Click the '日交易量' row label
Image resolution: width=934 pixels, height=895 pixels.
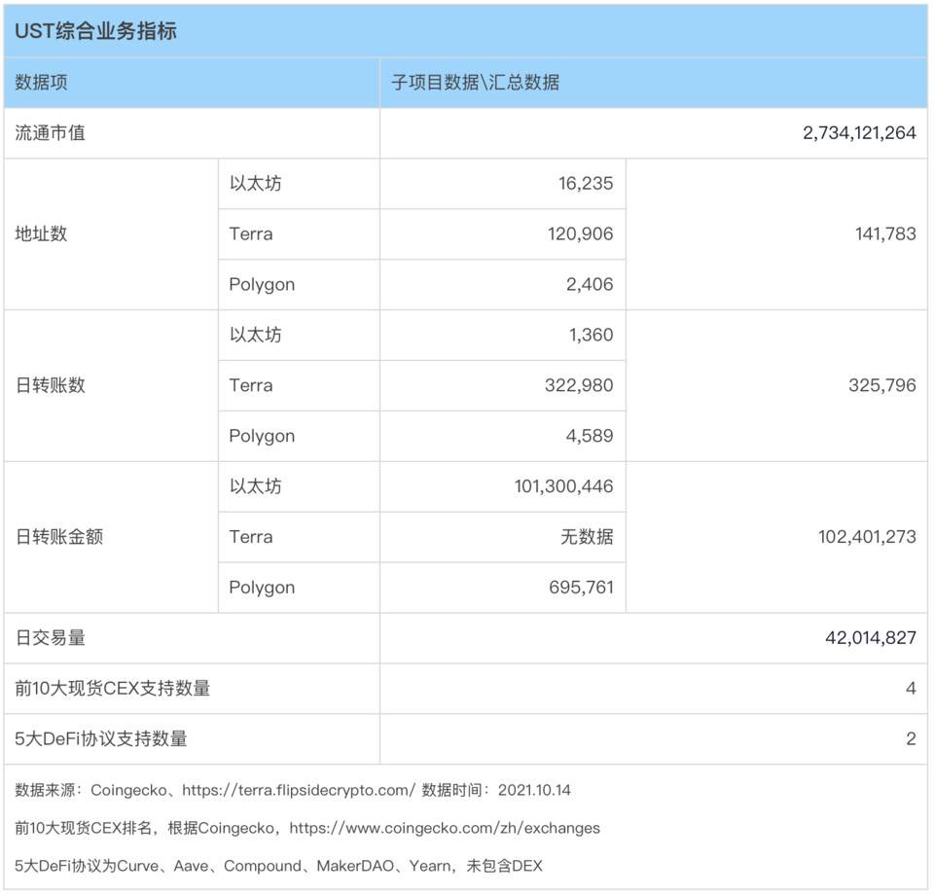tap(50, 638)
